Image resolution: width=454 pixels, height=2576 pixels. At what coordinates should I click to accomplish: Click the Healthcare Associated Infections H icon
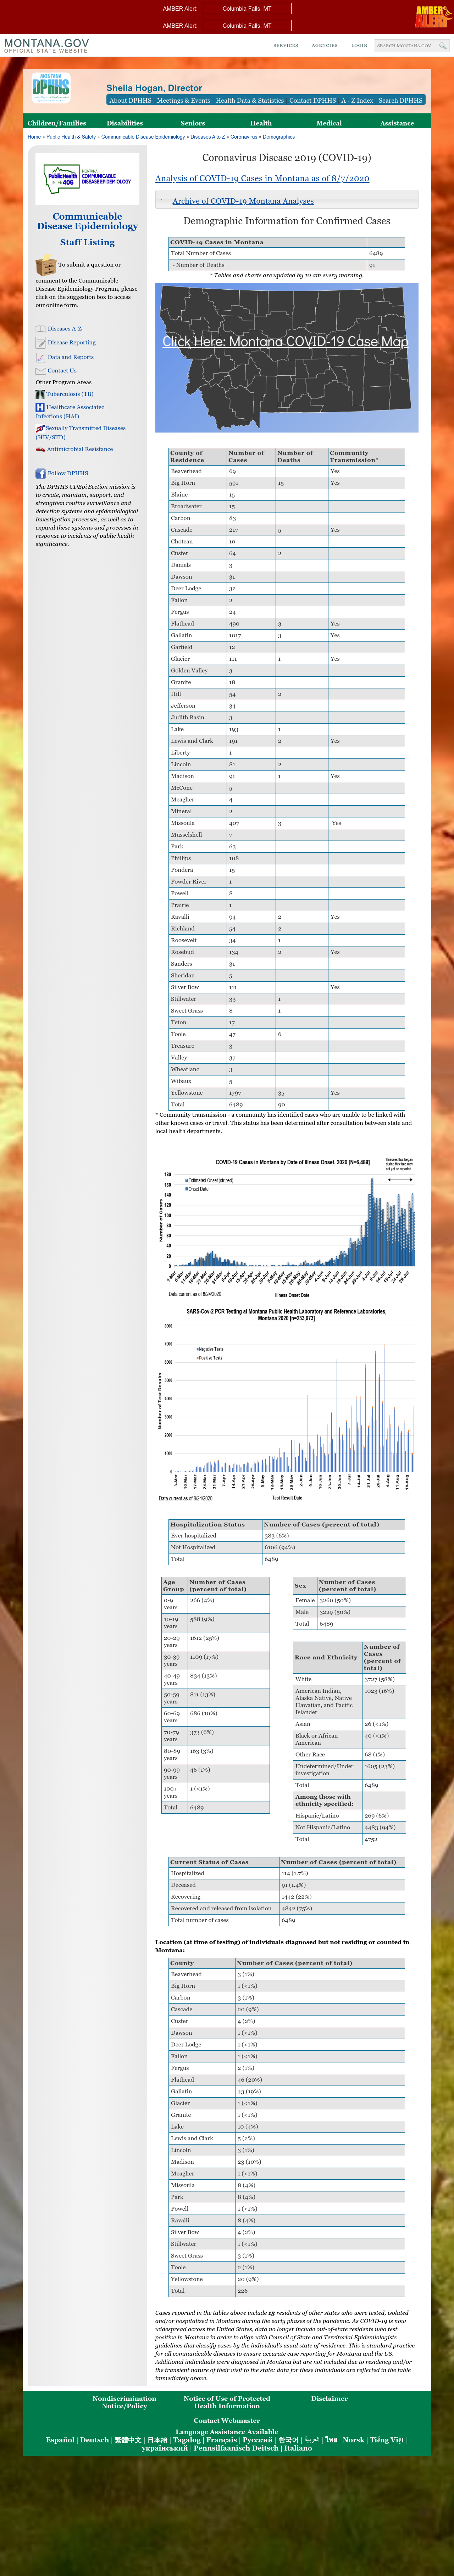pyautogui.click(x=40, y=407)
